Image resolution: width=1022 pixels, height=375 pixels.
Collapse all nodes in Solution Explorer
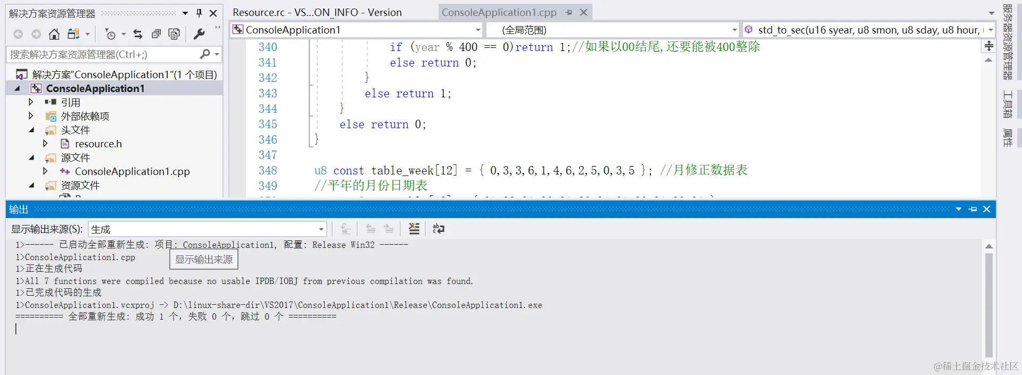pos(156,34)
